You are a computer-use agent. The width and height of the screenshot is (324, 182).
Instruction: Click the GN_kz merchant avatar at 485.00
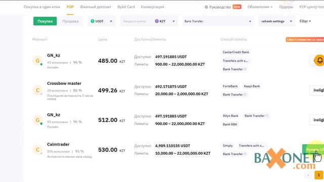point(37,61)
